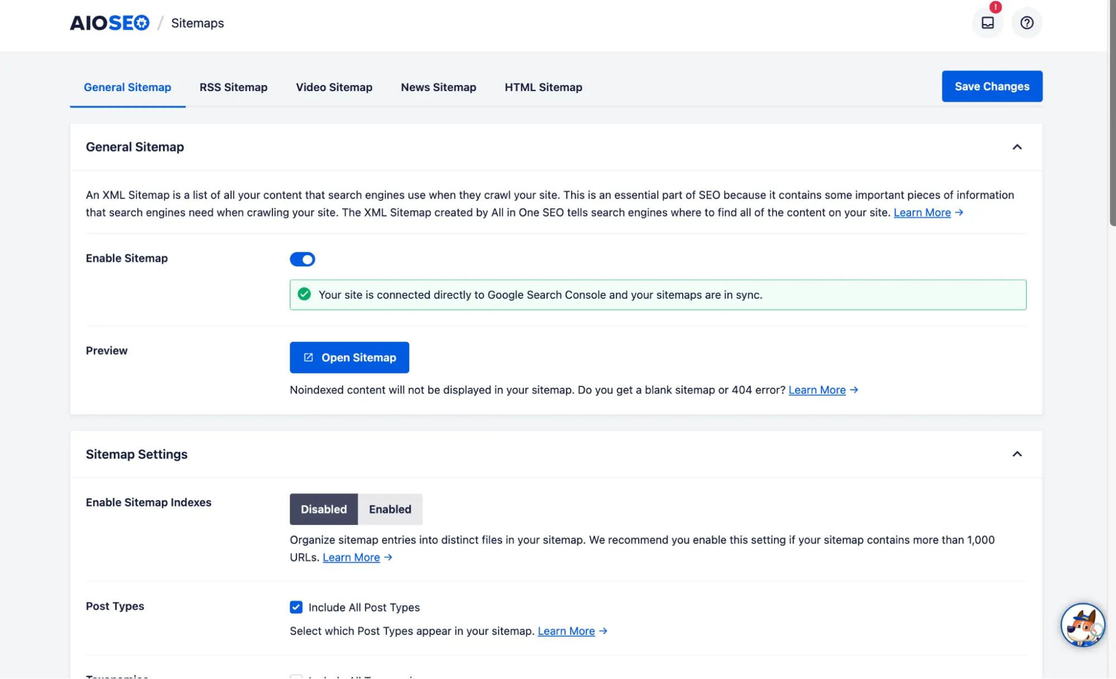Click the AIOSEO mascot chat icon
This screenshot has width=1116, height=679.
(x=1083, y=625)
